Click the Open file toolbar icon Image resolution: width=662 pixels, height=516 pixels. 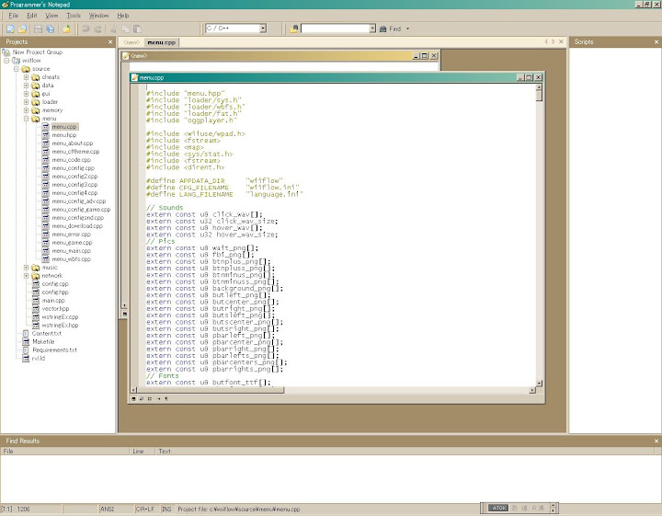[x=22, y=29]
